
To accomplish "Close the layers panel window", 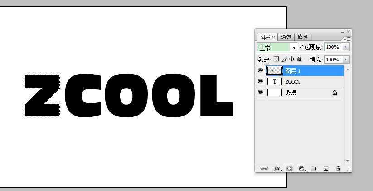I will [x=348, y=32].
